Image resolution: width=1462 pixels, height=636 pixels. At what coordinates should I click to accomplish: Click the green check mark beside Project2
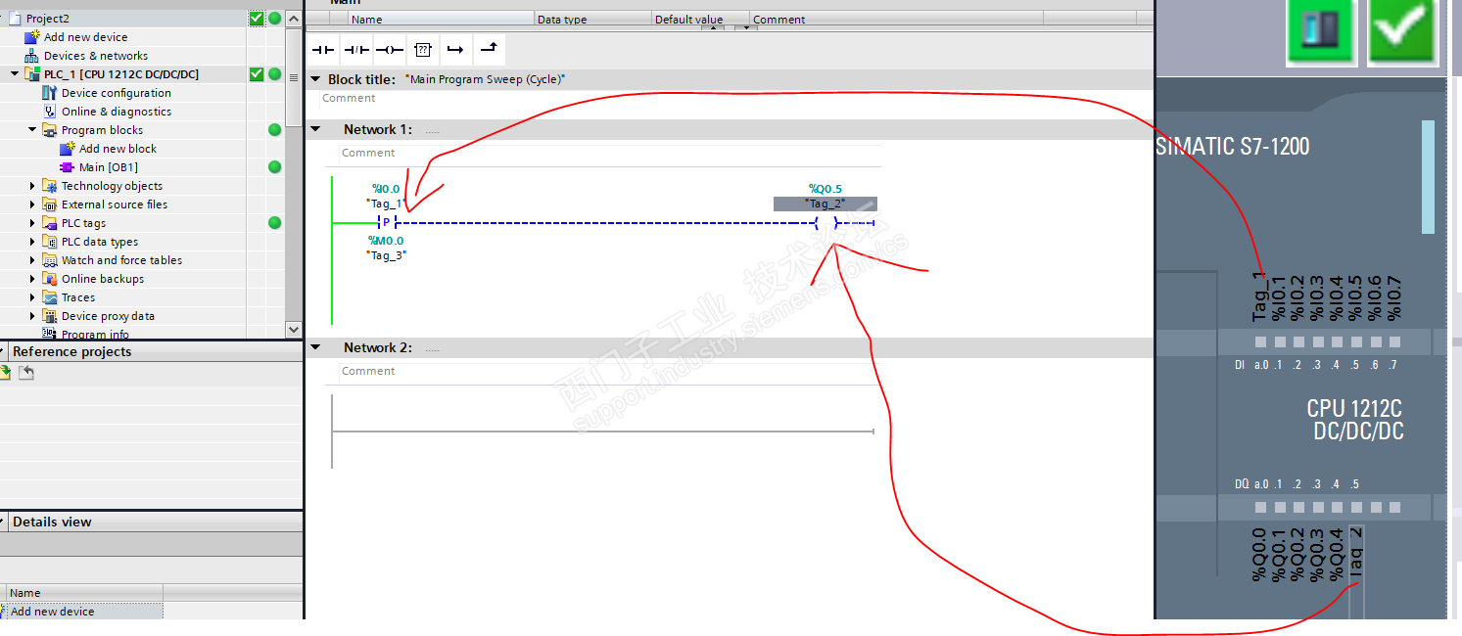tap(257, 19)
